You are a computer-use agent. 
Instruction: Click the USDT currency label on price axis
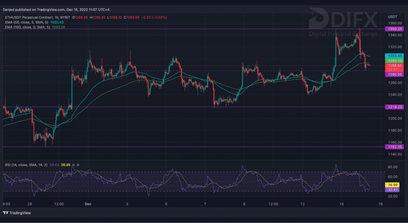click(x=392, y=16)
